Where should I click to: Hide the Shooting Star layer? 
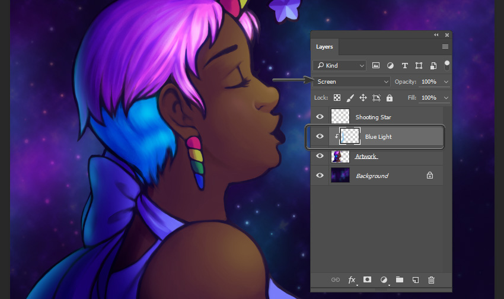coord(320,116)
